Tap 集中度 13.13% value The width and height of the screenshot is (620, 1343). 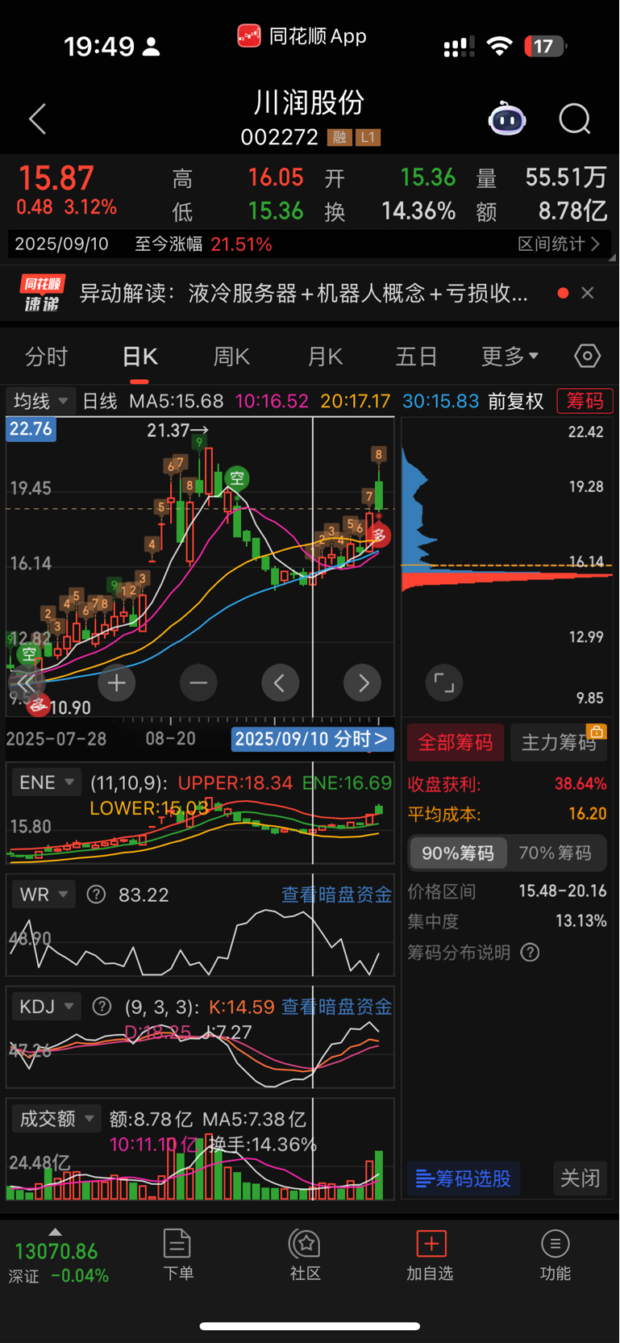pos(581,921)
